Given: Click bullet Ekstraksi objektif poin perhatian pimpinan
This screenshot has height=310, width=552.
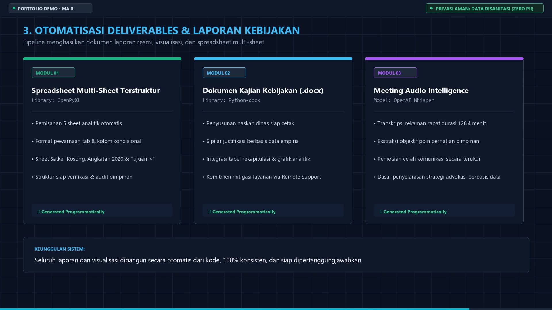Looking at the screenshot, I should coord(426,141).
